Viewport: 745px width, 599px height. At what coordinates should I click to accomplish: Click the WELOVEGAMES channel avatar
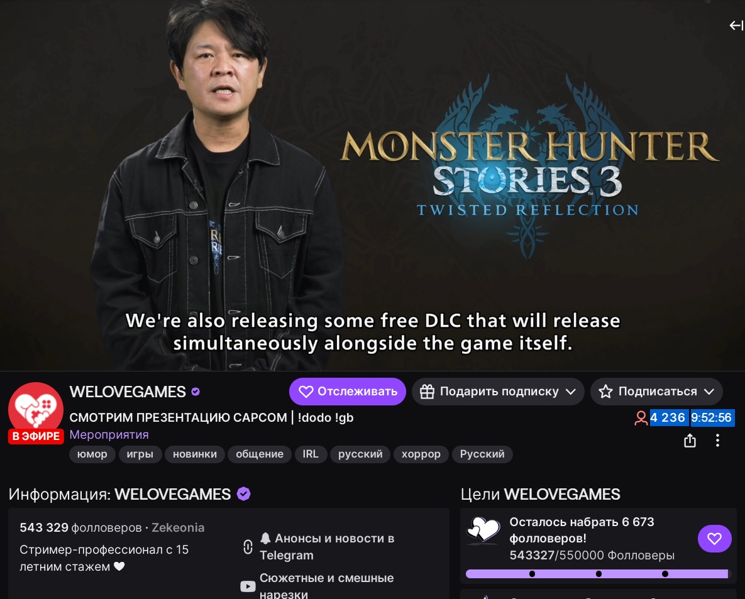pos(36,409)
